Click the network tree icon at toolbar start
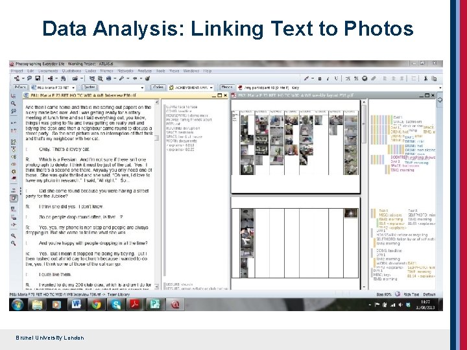 [17, 78]
